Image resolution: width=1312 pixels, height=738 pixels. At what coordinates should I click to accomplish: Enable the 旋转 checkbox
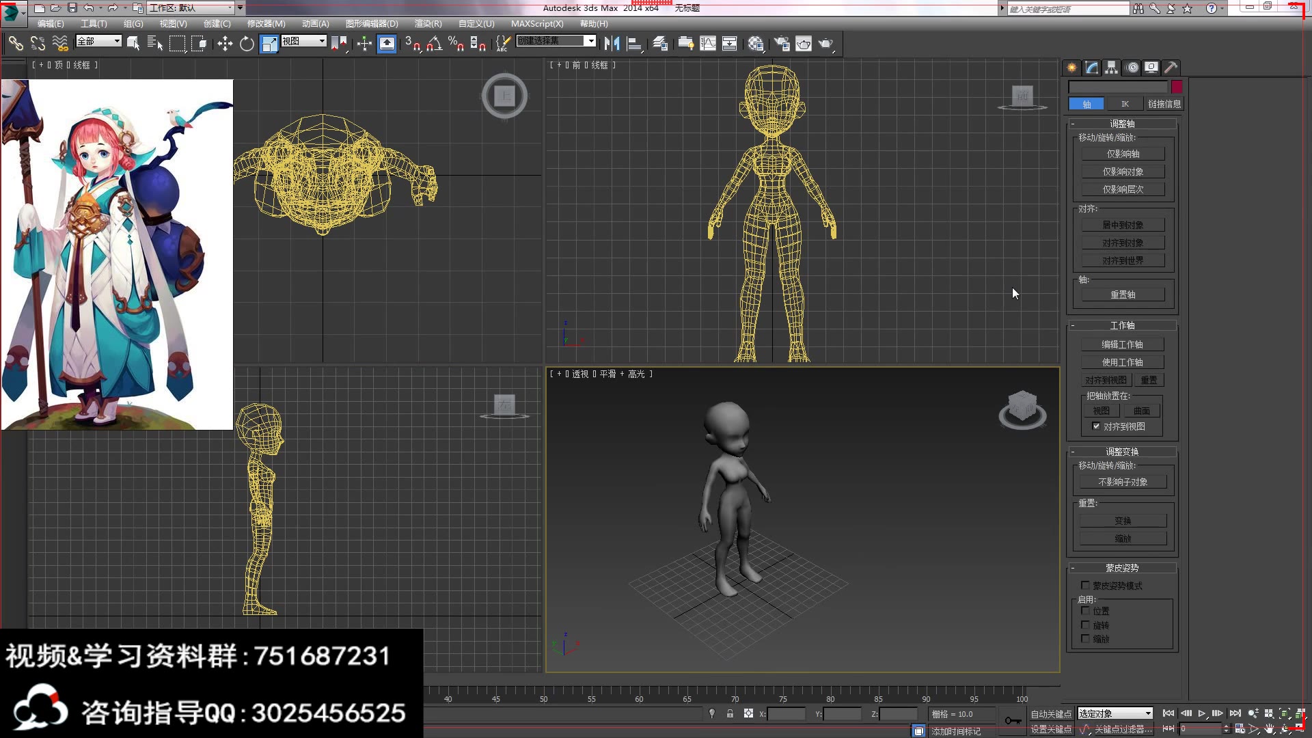1086,625
